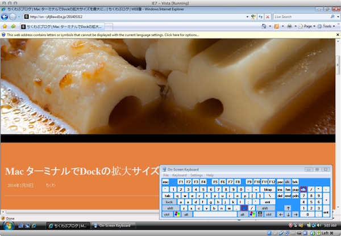
Task: Toggle the left shft key
Action: click(170, 208)
